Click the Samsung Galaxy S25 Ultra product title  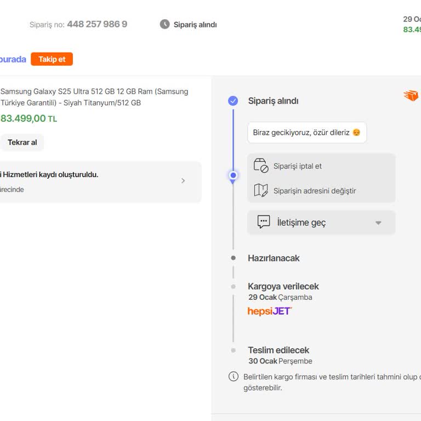pyautogui.click(x=94, y=97)
